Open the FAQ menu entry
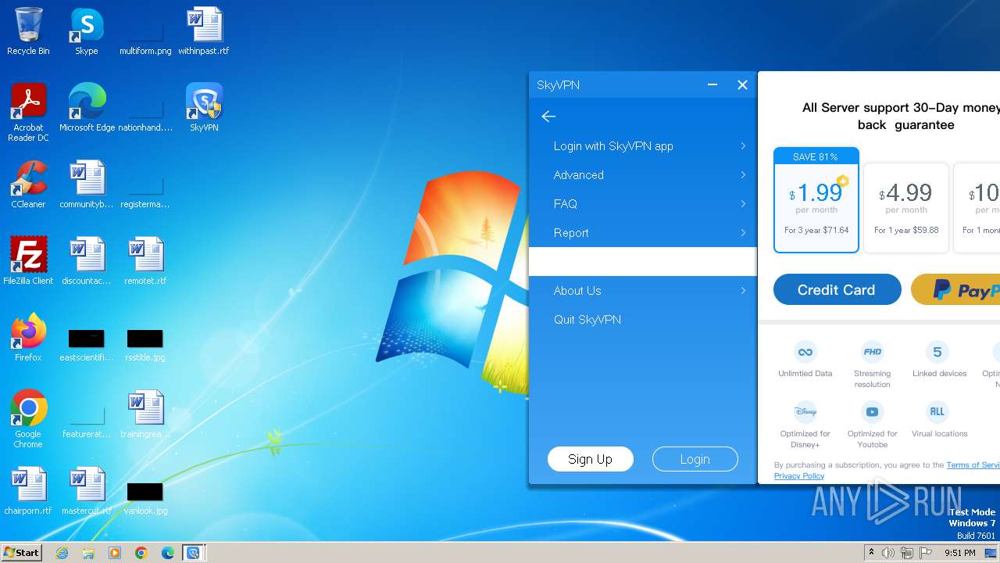This screenshot has height=563, width=1000. 642,204
